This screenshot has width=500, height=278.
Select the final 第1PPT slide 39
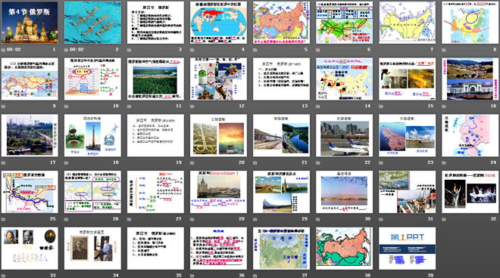point(408,248)
